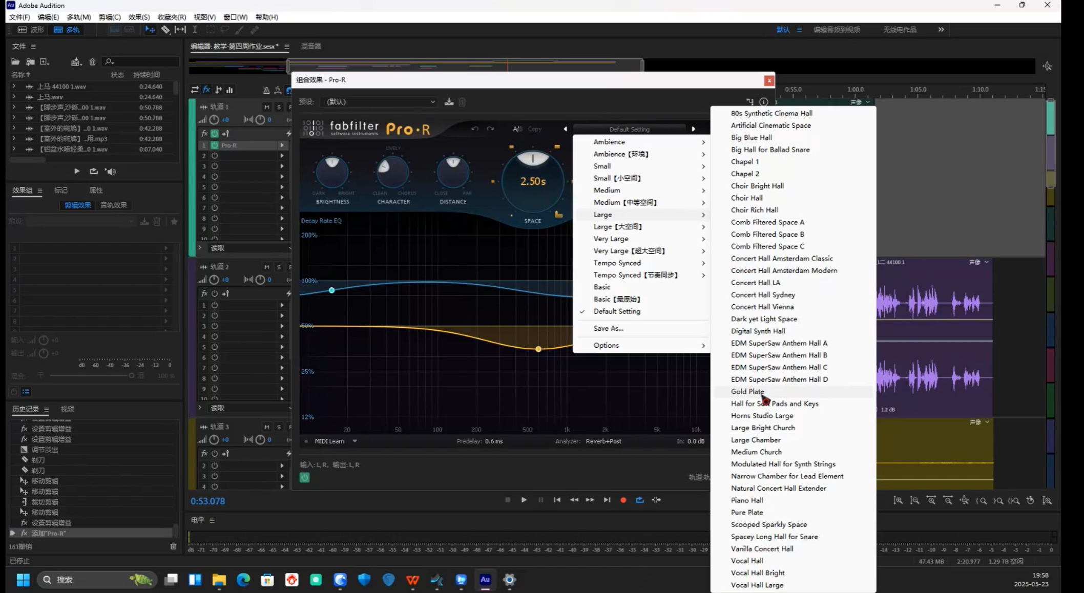This screenshot has height=593, width=1084.
Task: Switch to the 音轨效果 tab
Action: click(x=113, y=205)
